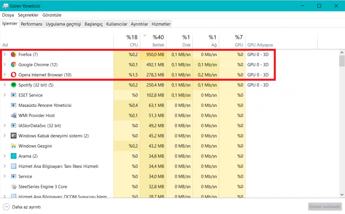Expand the Firefox process group
Viewport: 345px width, 214px height.
(x=5, y=55)
